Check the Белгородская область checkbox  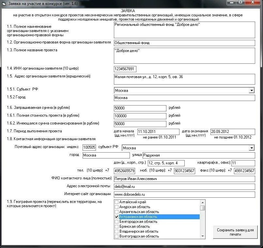[x=116, y=222]
